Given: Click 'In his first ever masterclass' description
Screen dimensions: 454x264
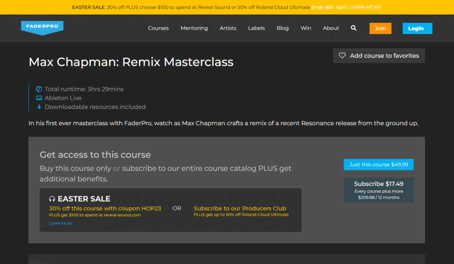Looking at the screenshot, I should pos(223,123).
